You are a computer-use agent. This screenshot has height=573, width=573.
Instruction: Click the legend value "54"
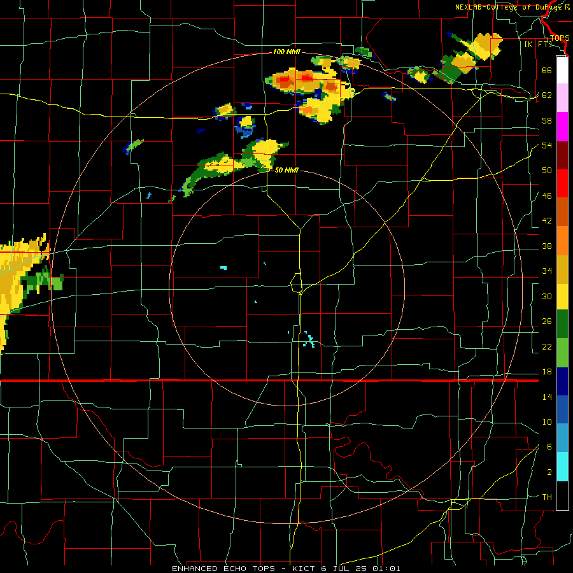[547, 145]
